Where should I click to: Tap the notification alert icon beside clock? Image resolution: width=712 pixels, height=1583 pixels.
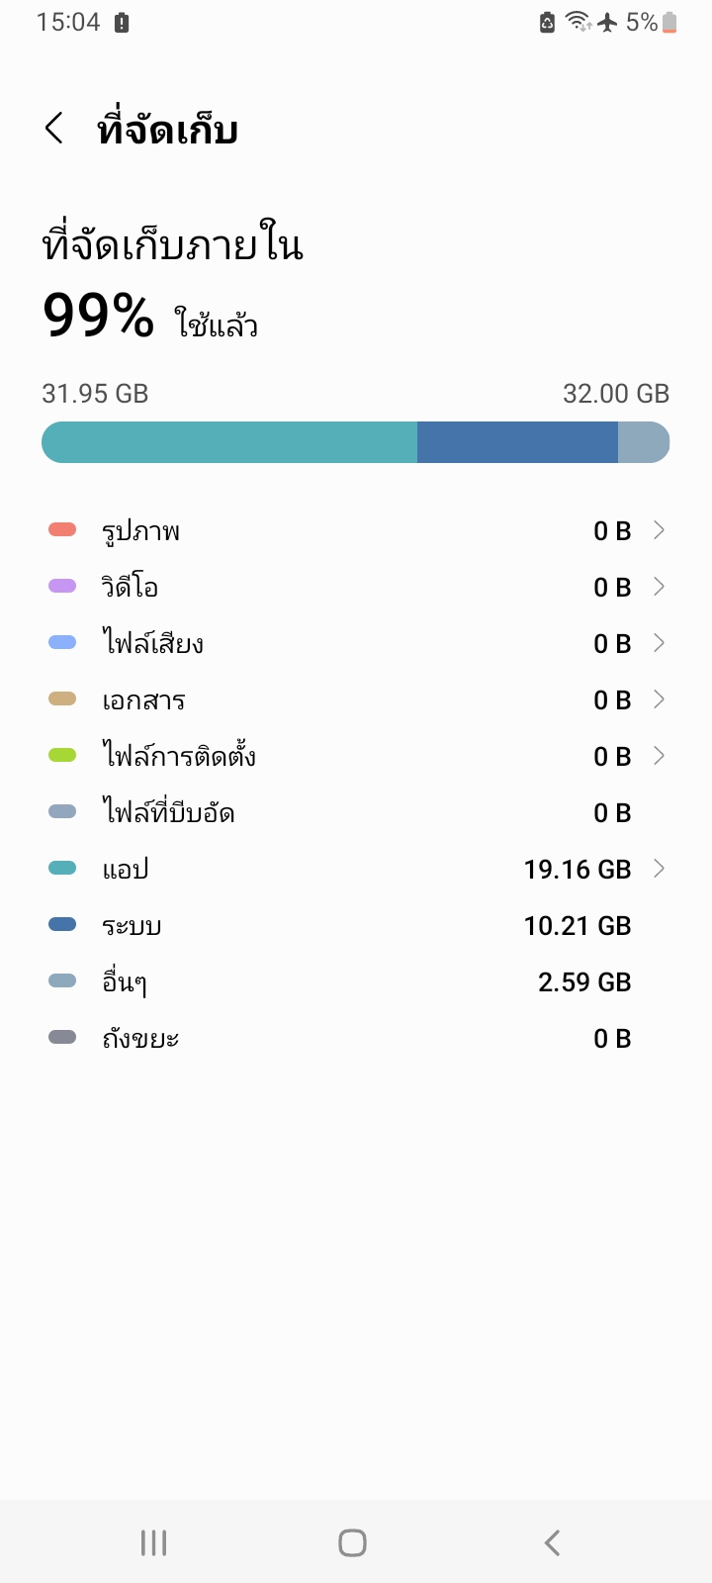click(x=122, y=23)
